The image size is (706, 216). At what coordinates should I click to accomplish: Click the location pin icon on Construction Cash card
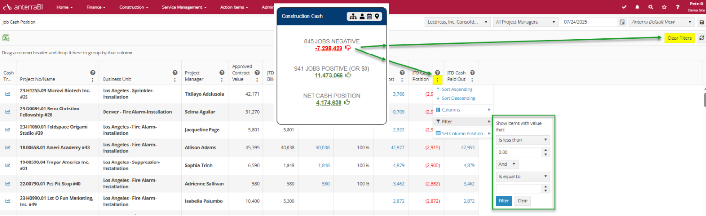pos(377,16)
